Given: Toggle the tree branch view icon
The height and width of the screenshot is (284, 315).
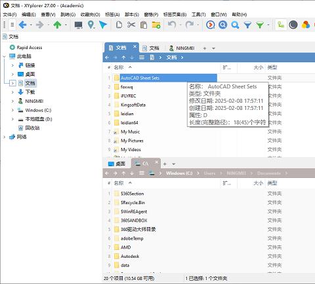Looking at the screenshot, I should pyautogui.click(x=281, y=25).
